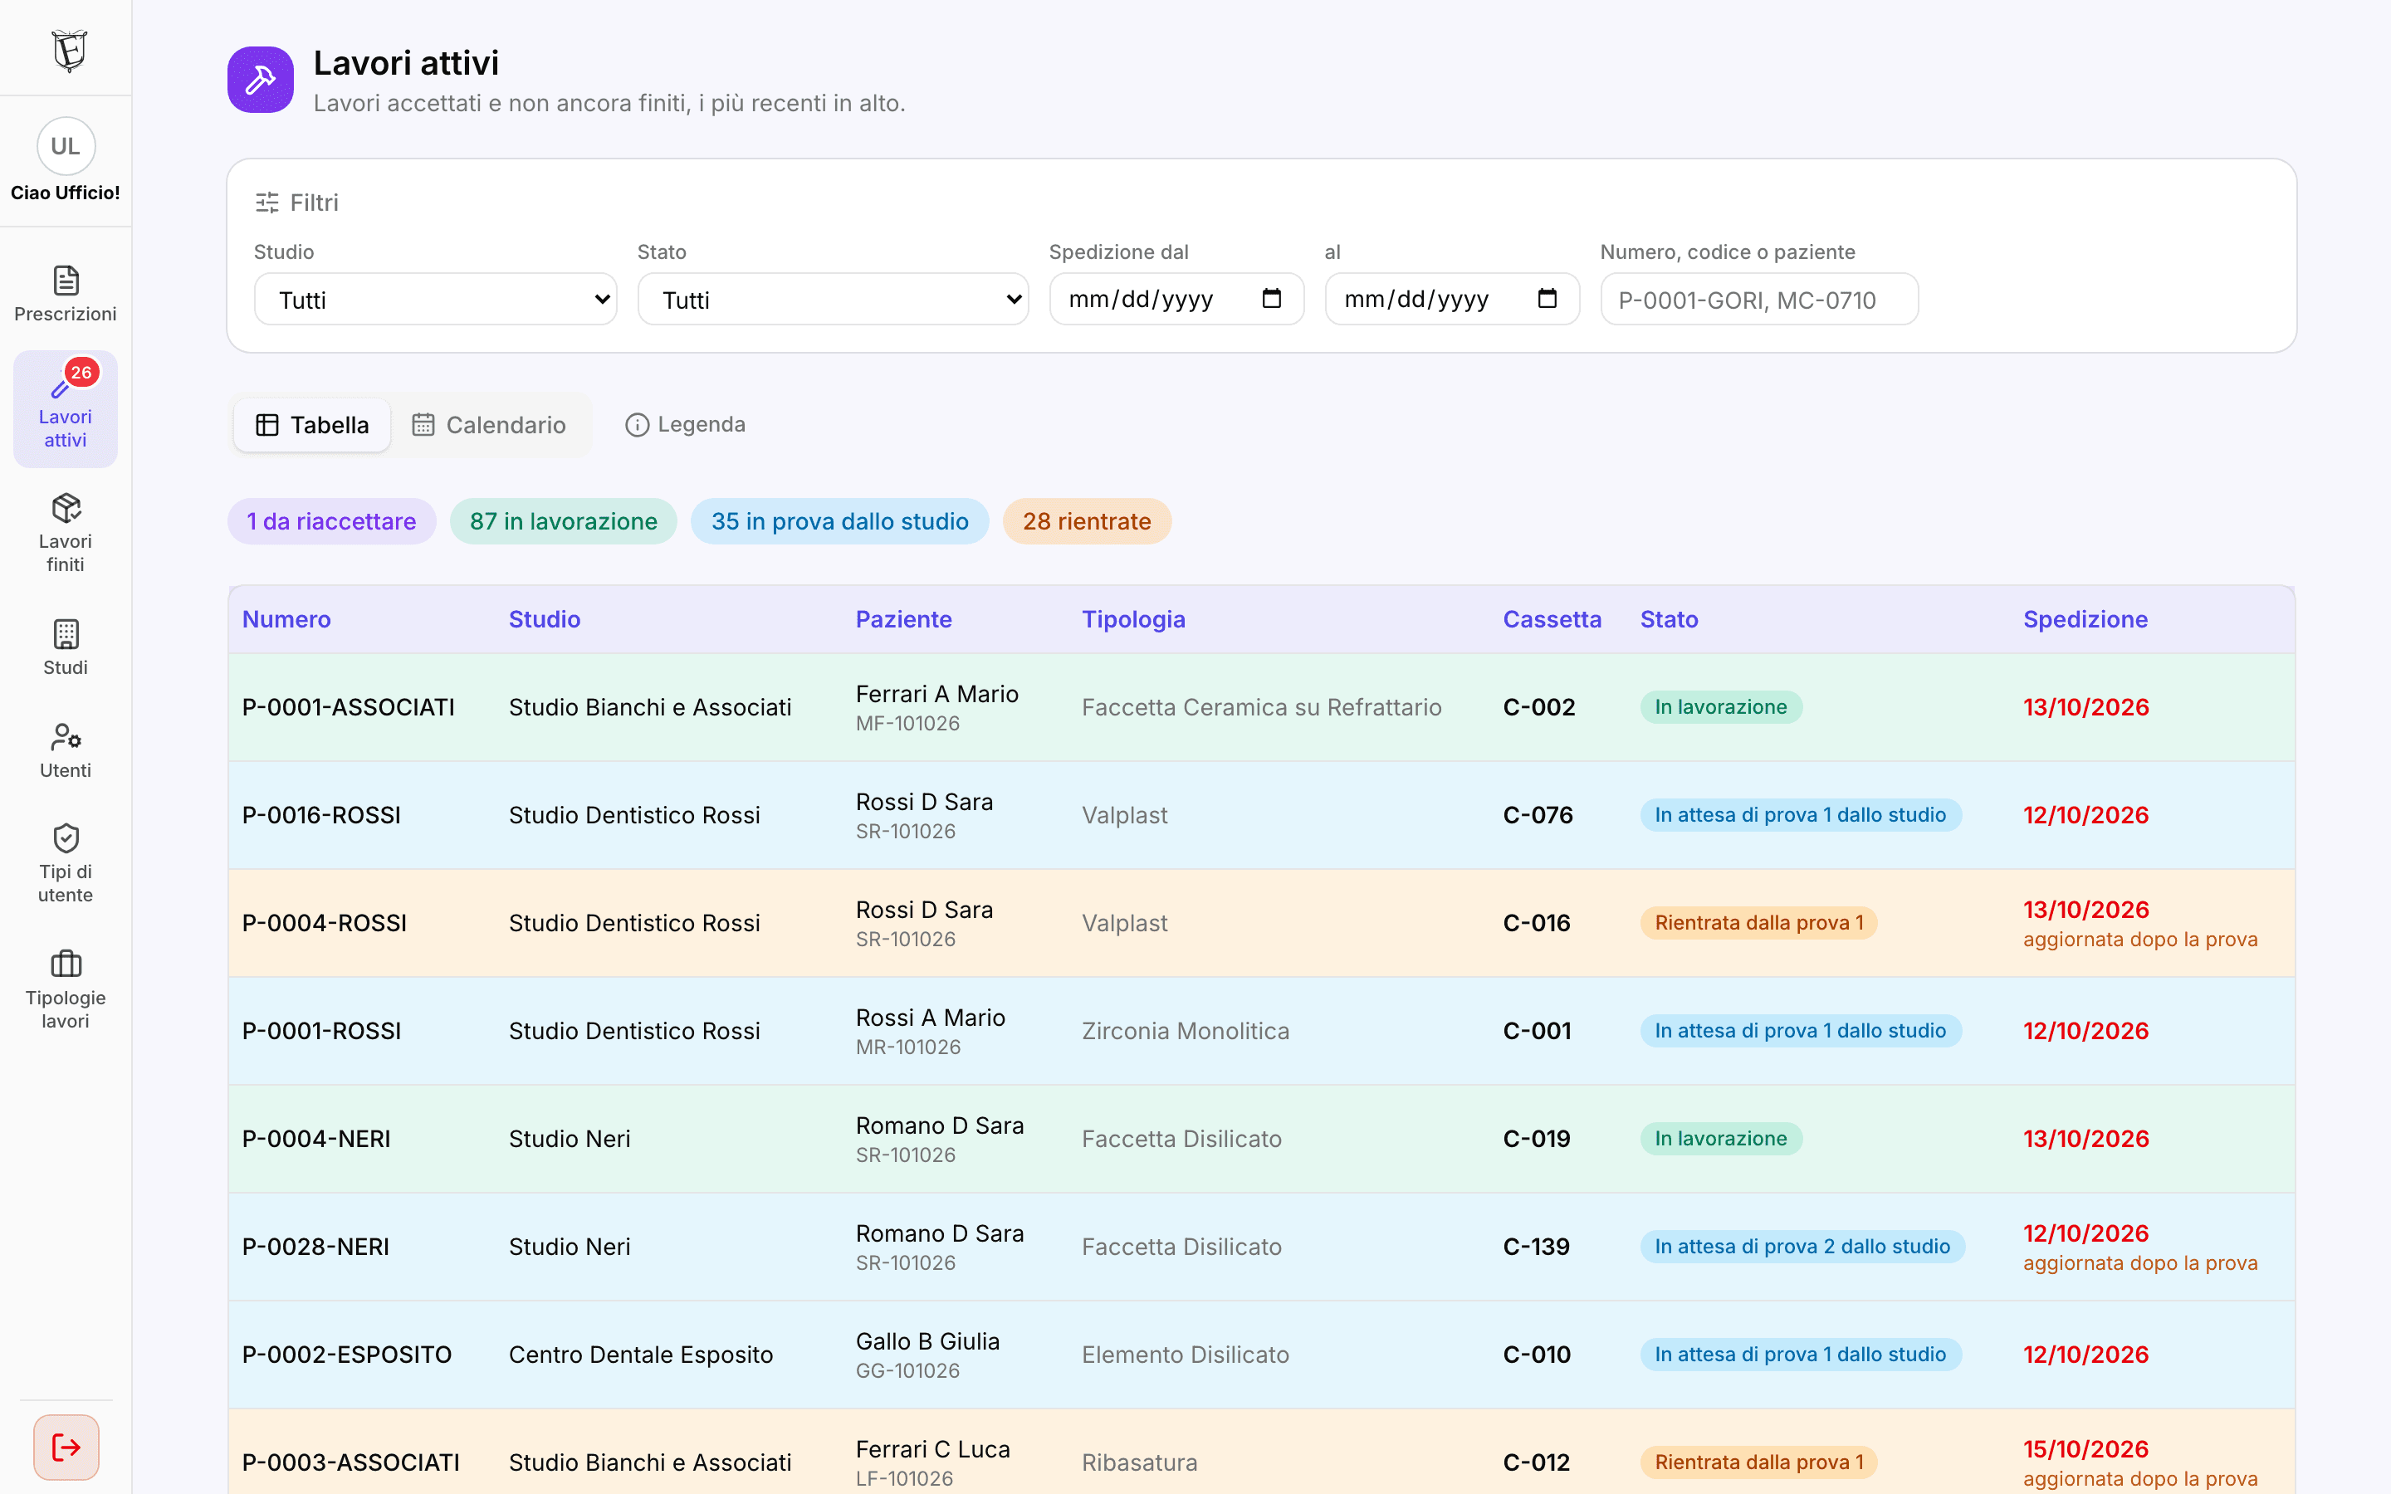Expand the Stato filter dropdown

point(833,300)
